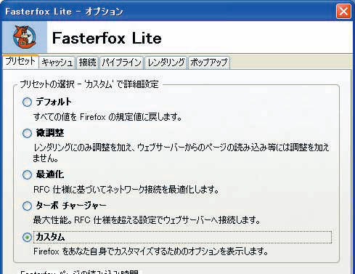Image resolution: width=355 pixels, height=274 pixels.
Task: Switch to the ポップアップ tab
Action: pyautogui.click(x=209, y=63)
